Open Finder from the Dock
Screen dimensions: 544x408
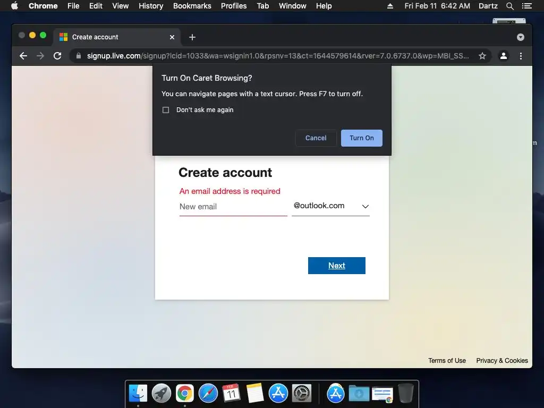[138, 394]
